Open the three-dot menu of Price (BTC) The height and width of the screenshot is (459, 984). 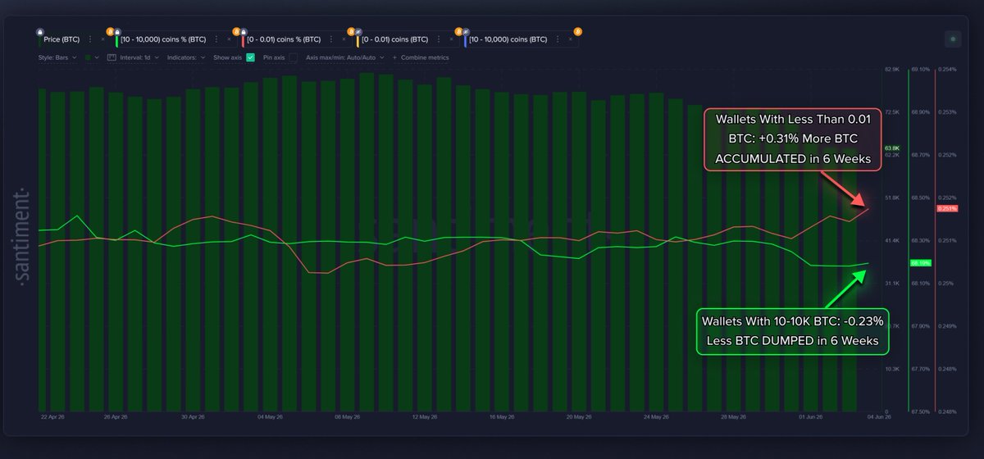[90, 39]
